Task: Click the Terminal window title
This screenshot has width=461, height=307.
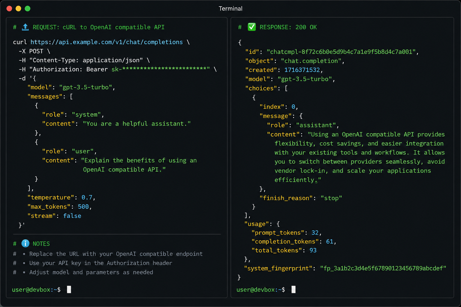Action: click(230, 8)
